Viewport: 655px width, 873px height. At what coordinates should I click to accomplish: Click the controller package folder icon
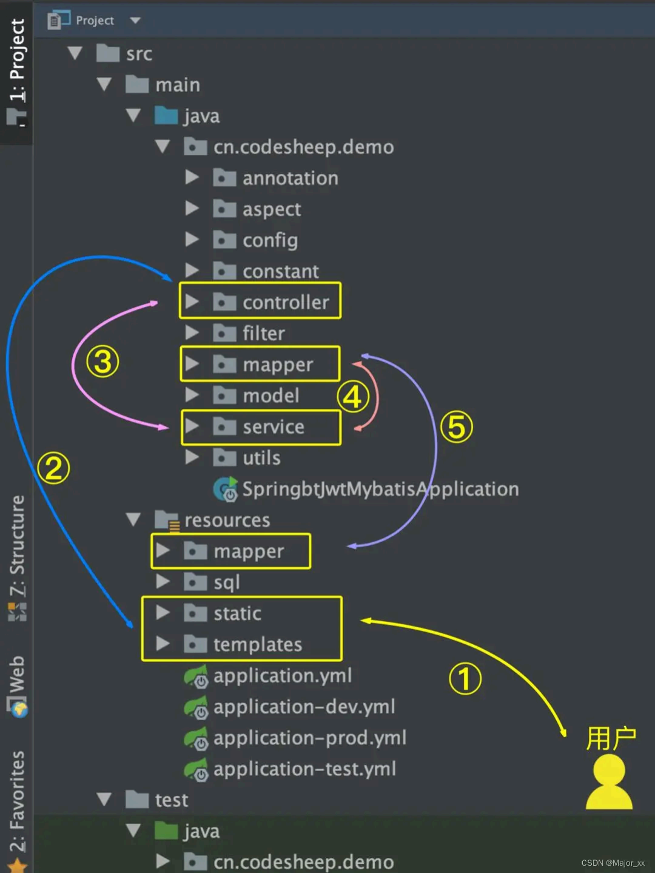pyautogui.click(x=224, y=302)
